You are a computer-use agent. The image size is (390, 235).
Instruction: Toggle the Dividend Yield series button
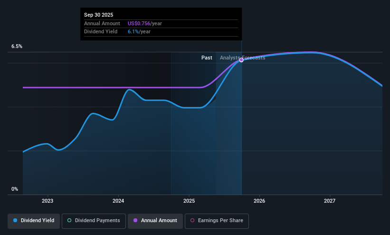pos(34,221)
